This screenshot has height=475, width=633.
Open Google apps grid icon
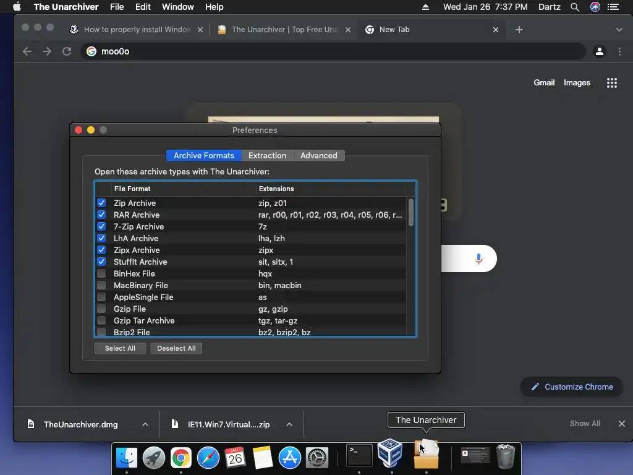tap(612, 83)
